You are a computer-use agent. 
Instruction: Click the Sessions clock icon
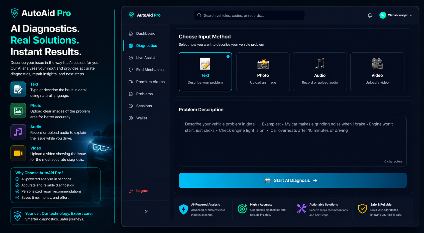(131, 106)
